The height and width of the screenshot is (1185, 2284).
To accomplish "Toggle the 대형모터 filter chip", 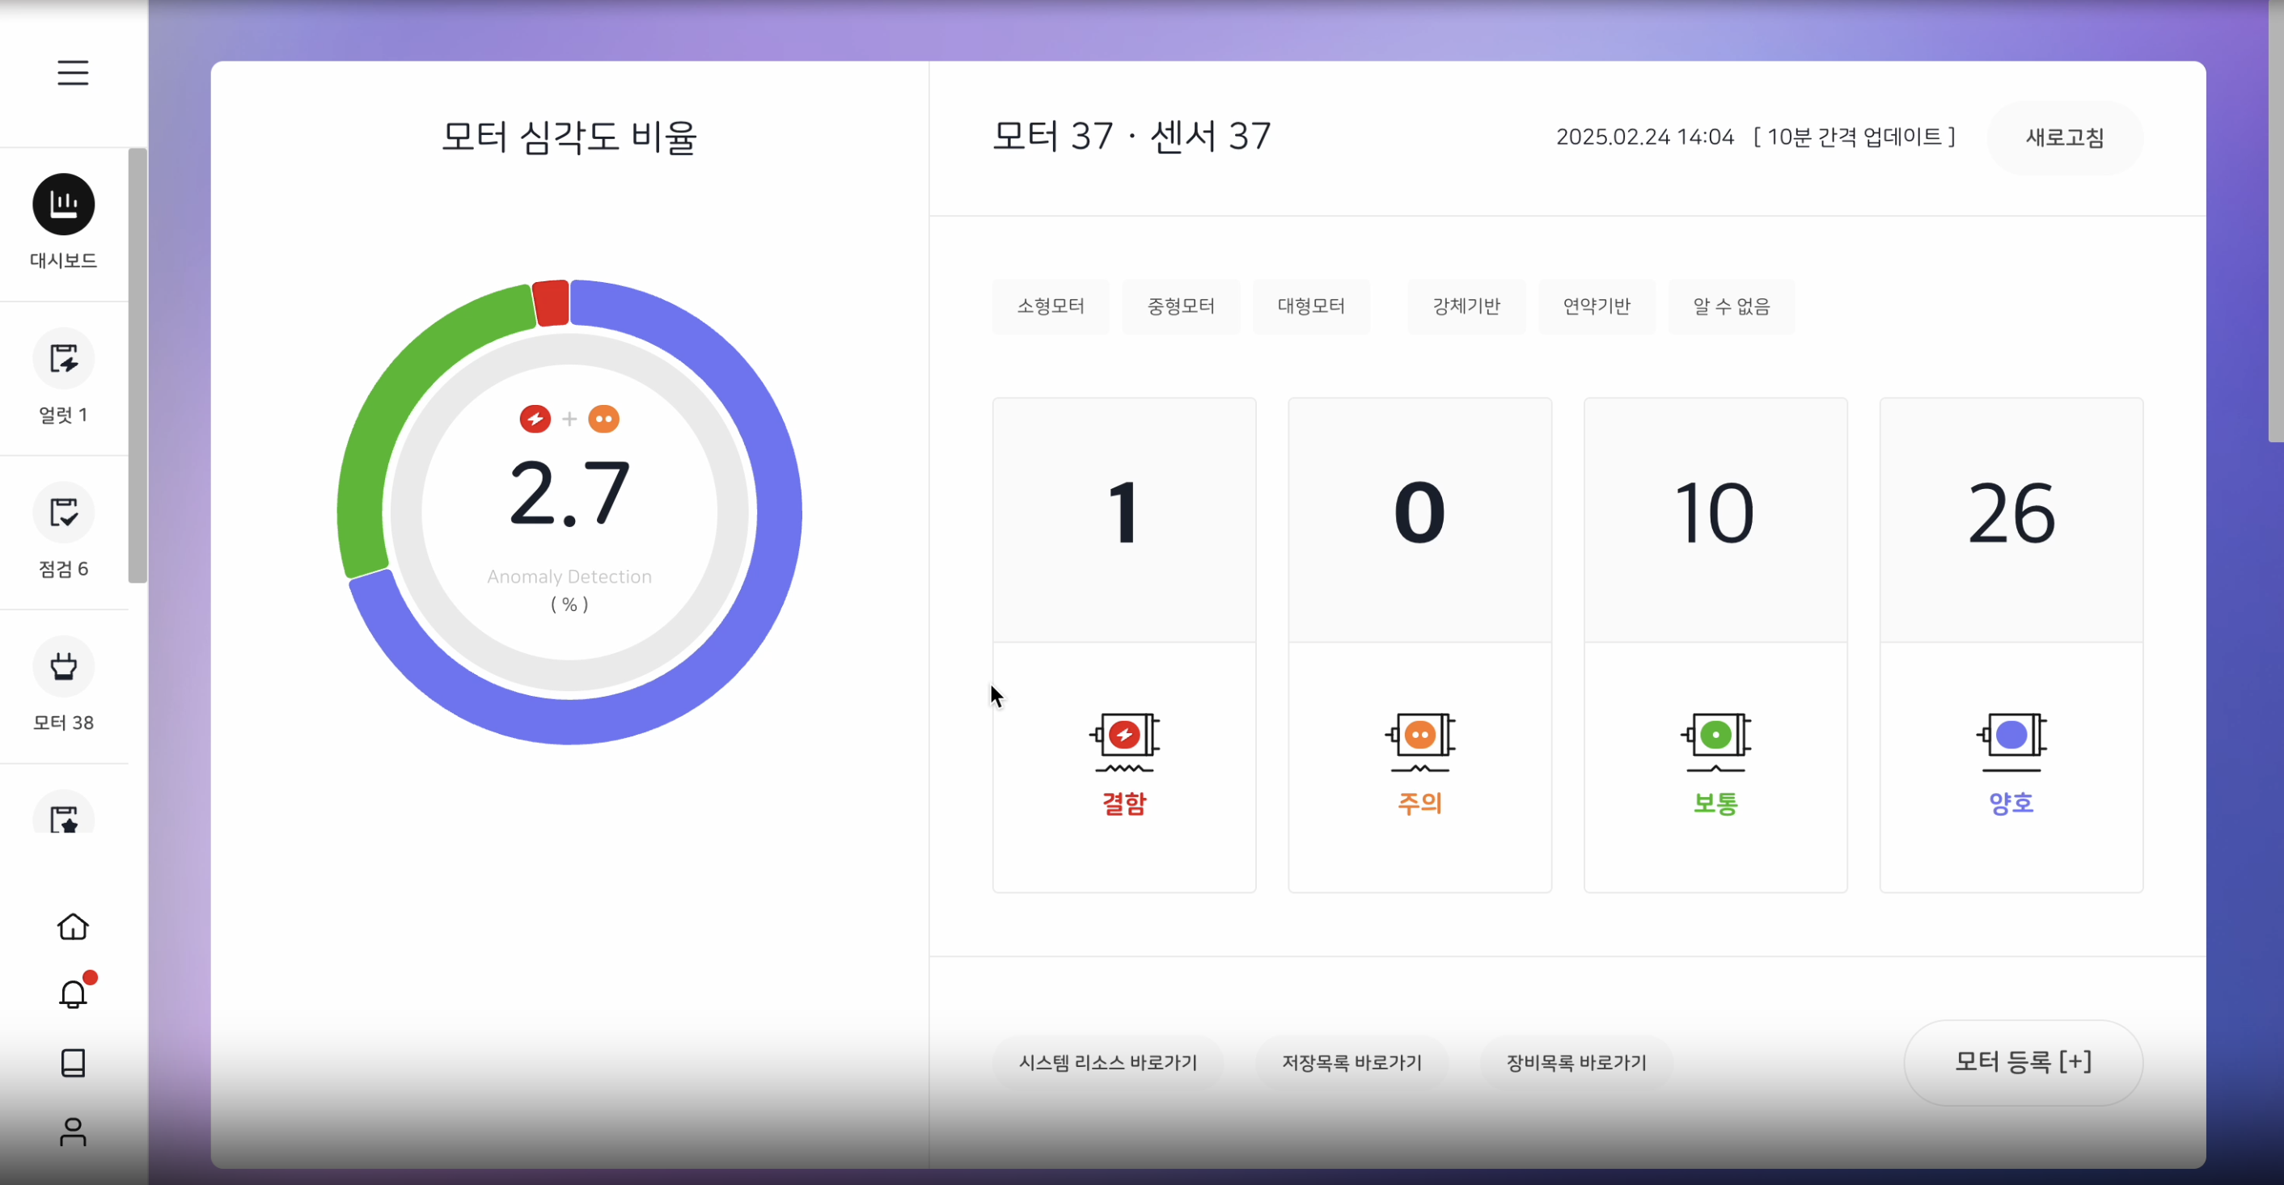I will 1310,306.
